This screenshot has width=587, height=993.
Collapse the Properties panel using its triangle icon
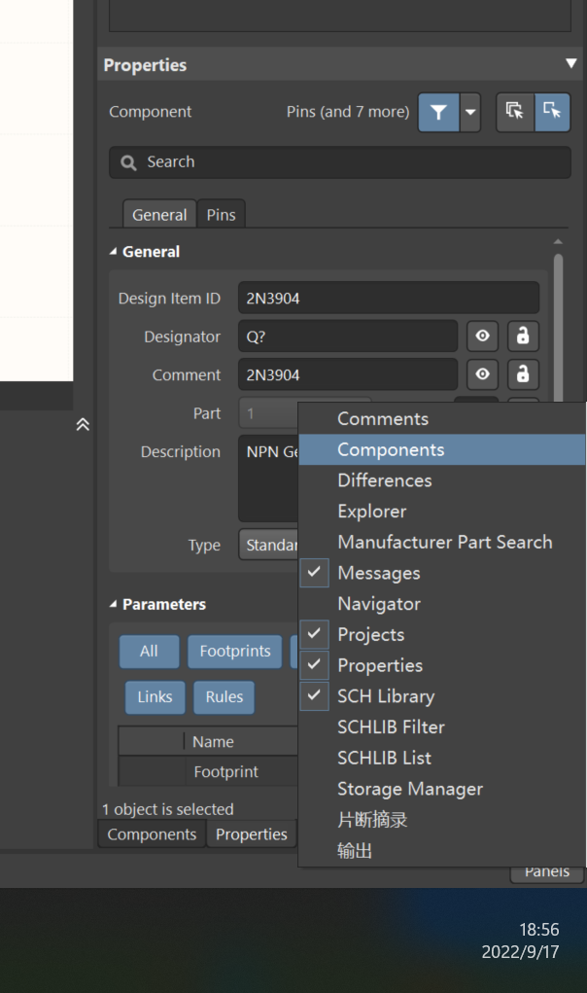coord(573,64)
